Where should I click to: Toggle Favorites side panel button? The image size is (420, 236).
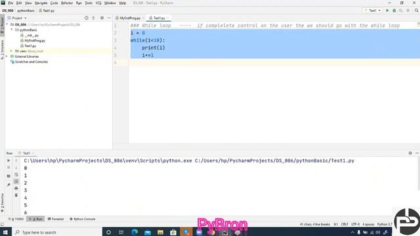(3, 203)
